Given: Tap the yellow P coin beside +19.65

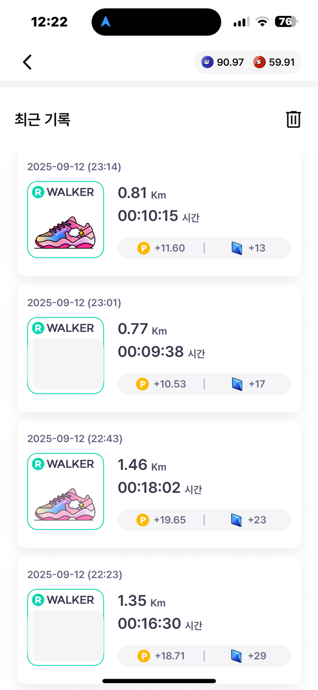Looking at the screenshot, I should [143, 520].
